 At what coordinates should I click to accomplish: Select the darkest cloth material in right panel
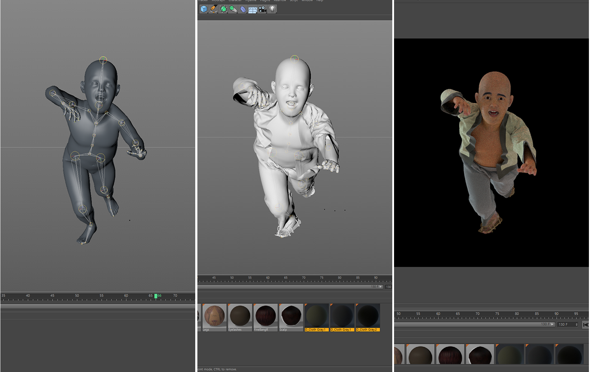click(570, 355)
